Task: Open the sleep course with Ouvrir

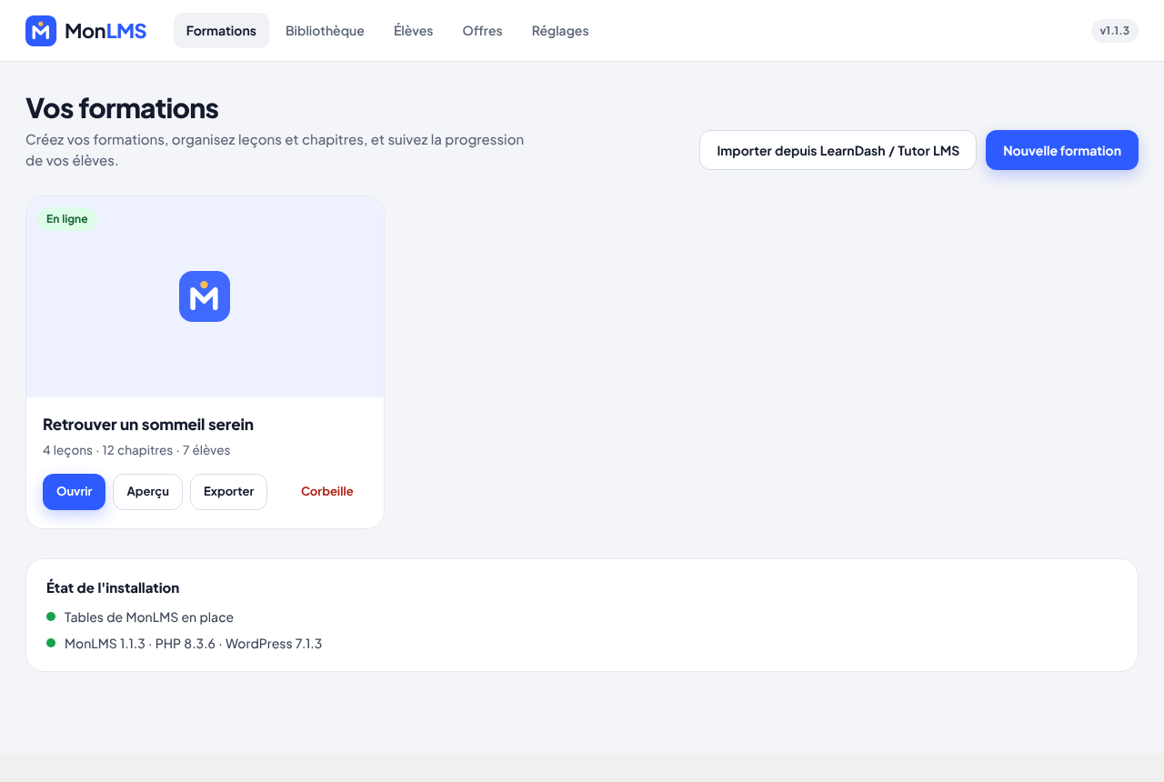Action: click(75, 492)
